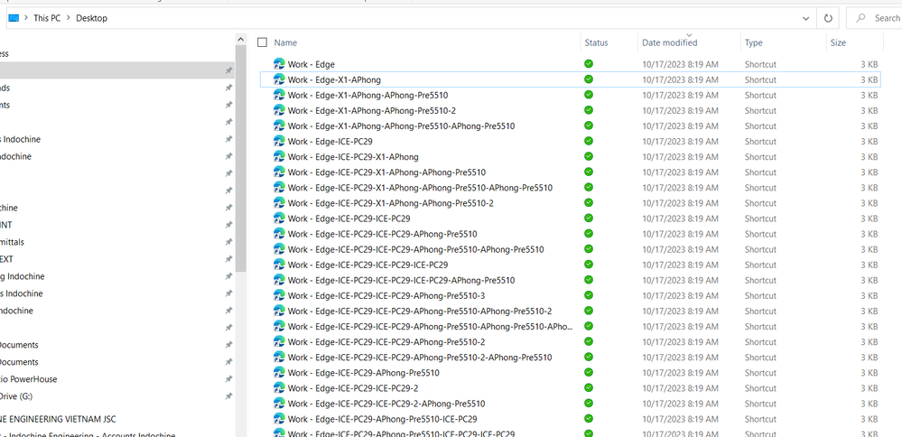Click the Refresh button next to address bar
The height and width of the screenshot is (437, 902).
pos(828,18)
